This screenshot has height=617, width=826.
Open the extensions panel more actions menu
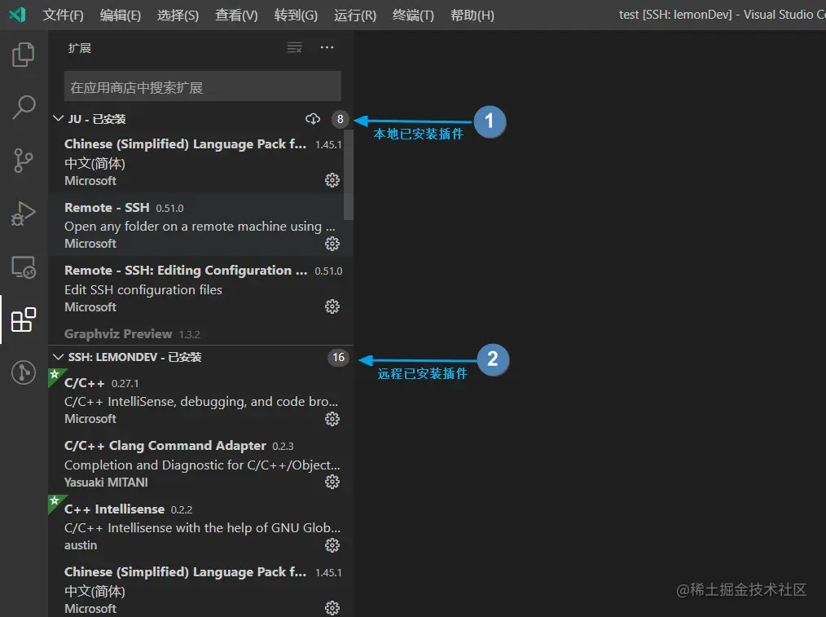(x=327, y=47)
